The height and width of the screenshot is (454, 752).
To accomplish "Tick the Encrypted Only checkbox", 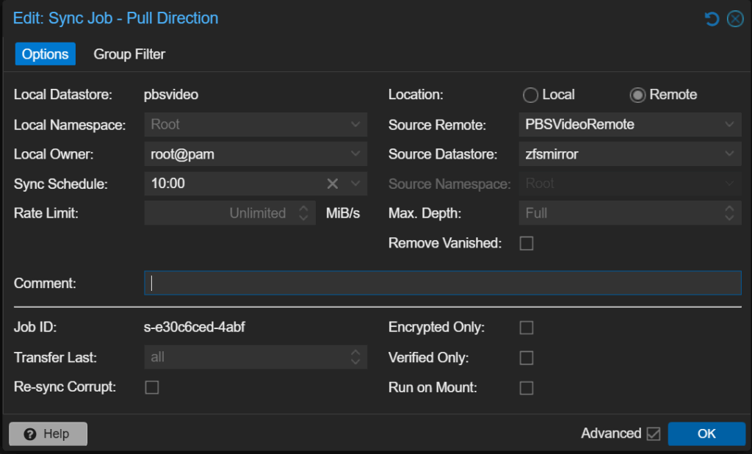I will tap(527, 328).
